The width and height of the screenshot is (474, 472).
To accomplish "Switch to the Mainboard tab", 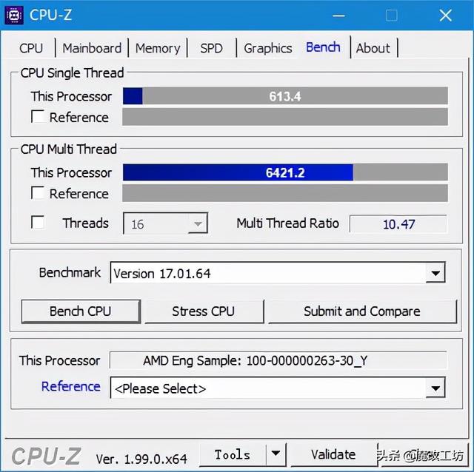I will click(x=92, y=48).
